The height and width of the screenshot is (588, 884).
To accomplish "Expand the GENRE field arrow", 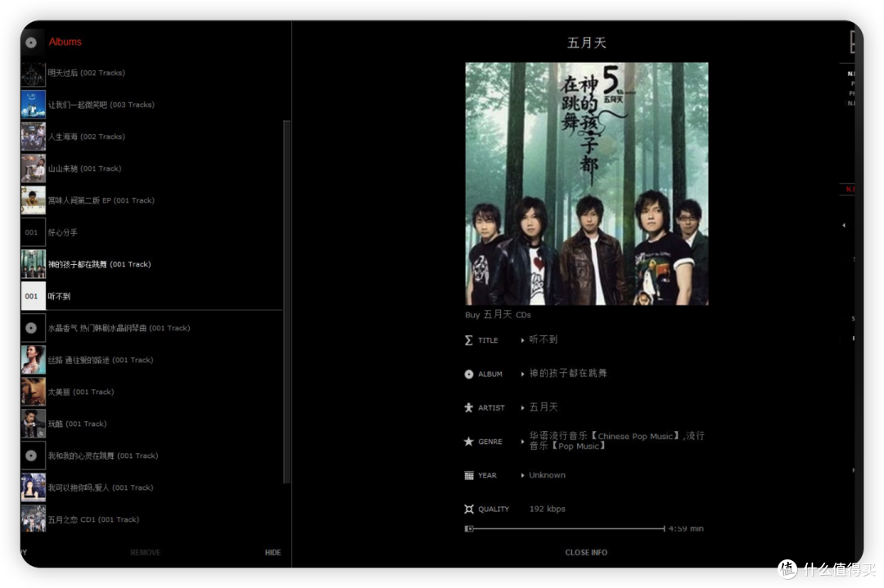I will pos(522,442).
